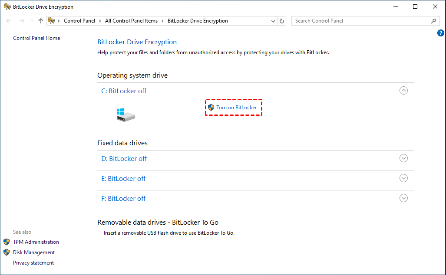Select the Control Panel breadcrumb
The width and height of the screenshot is (446, 275).
[79, 21]
